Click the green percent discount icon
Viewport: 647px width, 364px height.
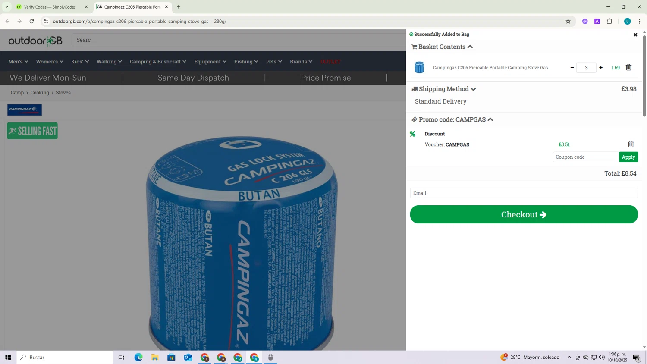pos(412,134)
